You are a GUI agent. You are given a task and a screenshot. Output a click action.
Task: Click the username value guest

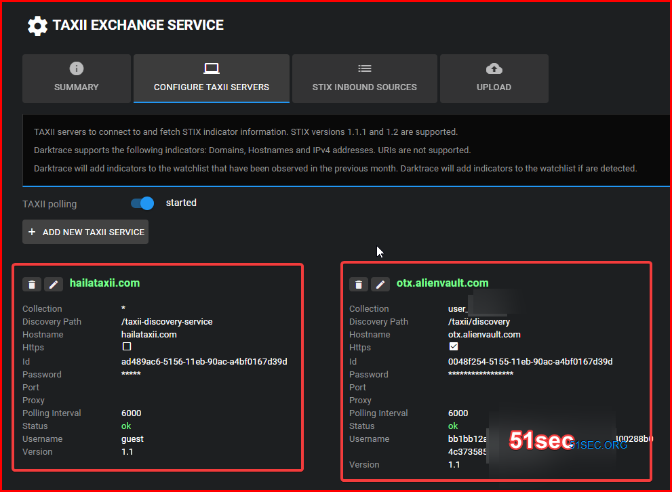[132, 439]
